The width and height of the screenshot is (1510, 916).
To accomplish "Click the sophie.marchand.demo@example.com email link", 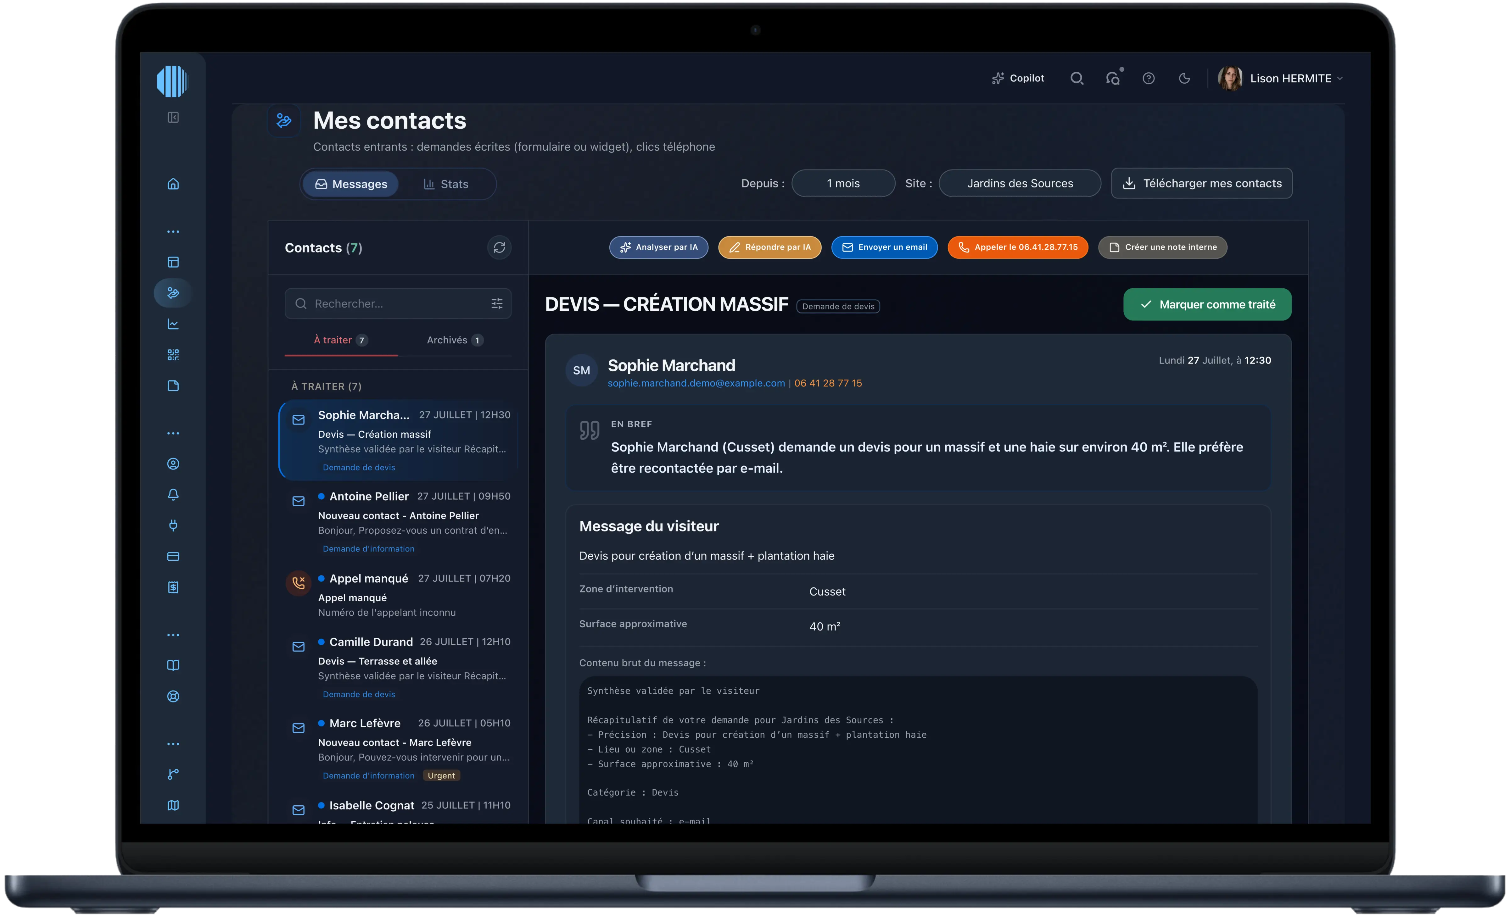I will click(x=696, y=383).
